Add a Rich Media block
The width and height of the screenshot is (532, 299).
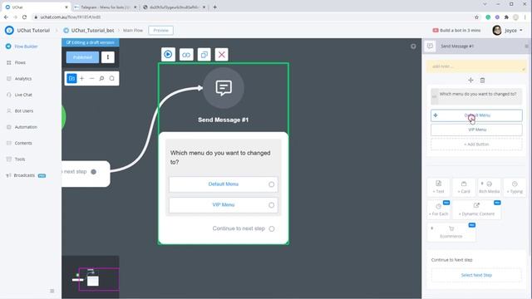tap(490, 187)
